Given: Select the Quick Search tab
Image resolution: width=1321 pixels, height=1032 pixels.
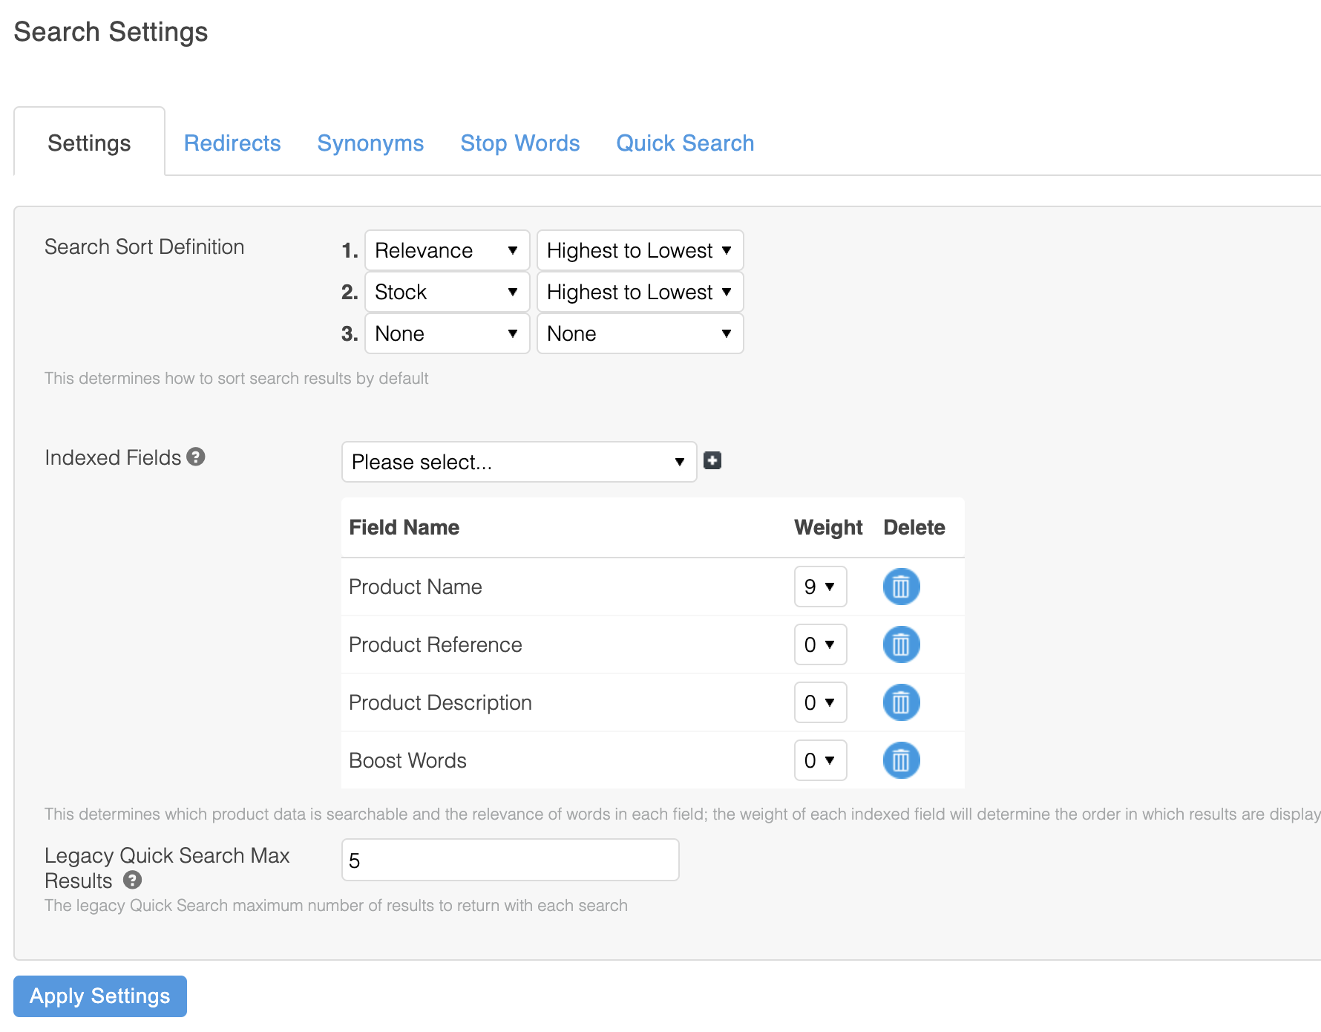Looking at the screenshot, I should [685, 143].
